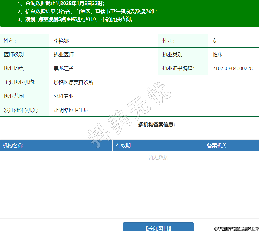Viewport: 259px width, 231px height.
Task: Click the 发证(批准)机关 field label
Action: (x=21, y=110)
